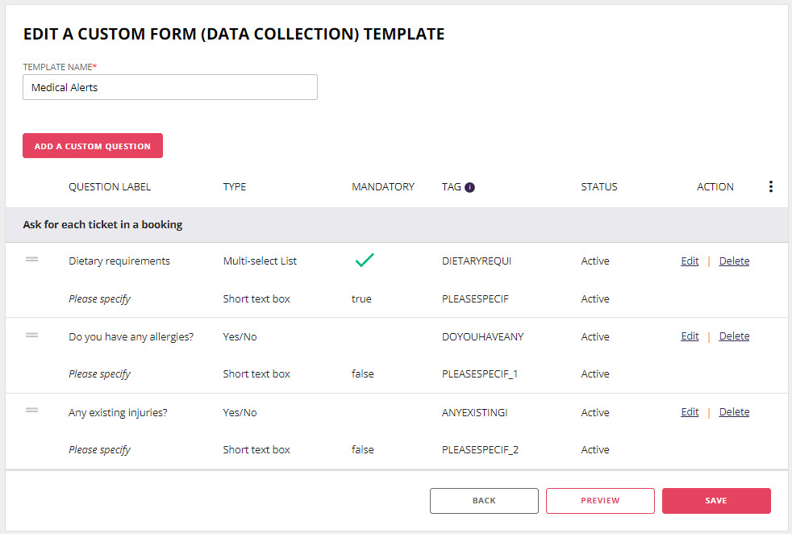Click the green mandatory checkmark for Dietary requirements
The image size is (792, 534).
pos(365,261)
